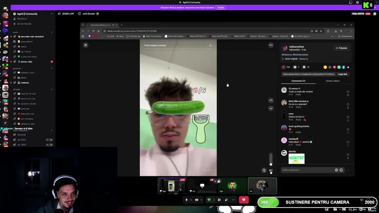The height and width of the screenshot is (213, 379).
Task: Add a channel with the plus next to main
Action: [x=52, y=32]
